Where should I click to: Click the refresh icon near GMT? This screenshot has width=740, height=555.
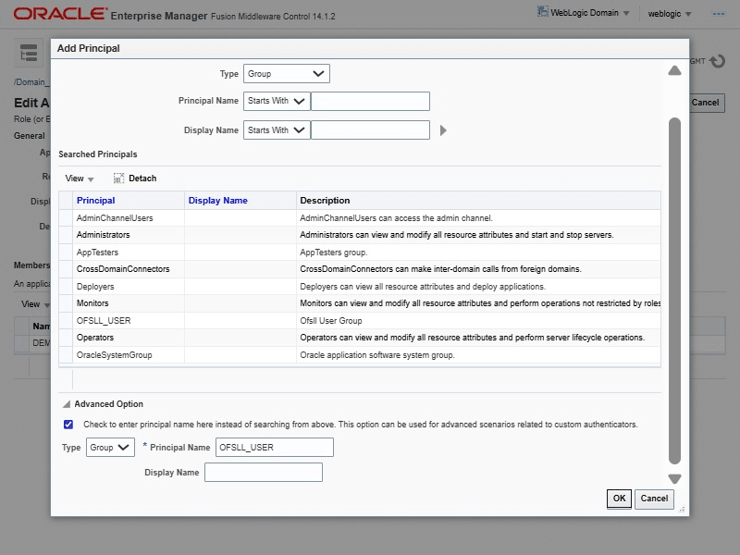point(716,61)
